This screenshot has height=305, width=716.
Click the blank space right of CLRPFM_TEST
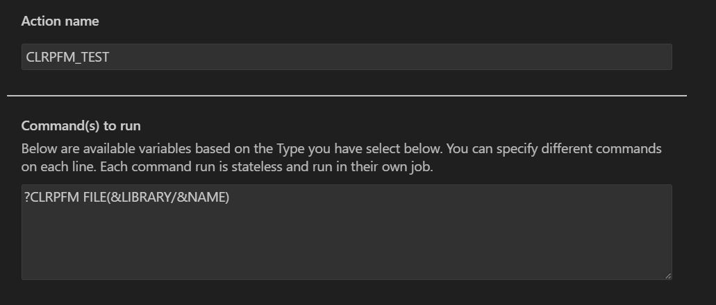tap(389, 57)
